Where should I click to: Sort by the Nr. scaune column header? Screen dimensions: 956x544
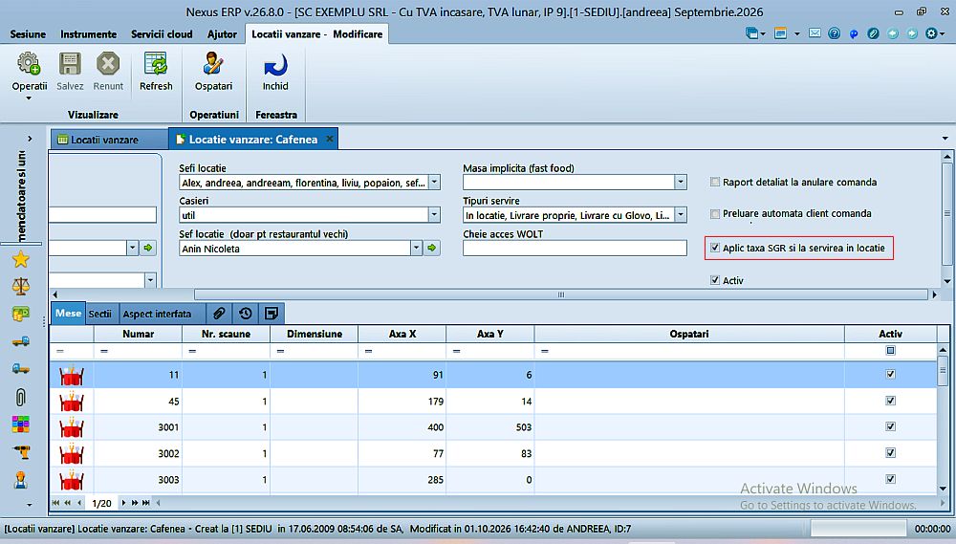click(226, 334)
